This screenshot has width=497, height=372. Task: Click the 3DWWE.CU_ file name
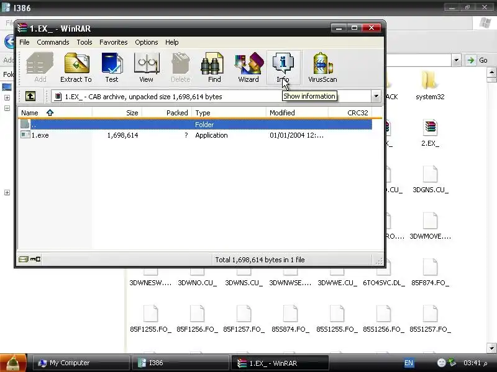coord(337,283)
